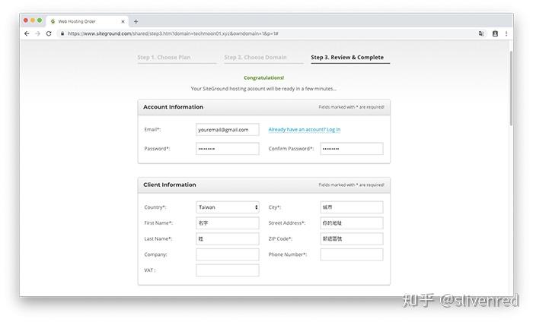The height and width of the screenshot is (322, 533).
Task: Click the green maximize window button
Action: pyautogui.click(x=40, y=21)
